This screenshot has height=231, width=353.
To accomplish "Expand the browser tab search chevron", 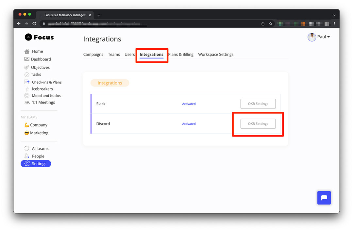I will pos(334,15).
